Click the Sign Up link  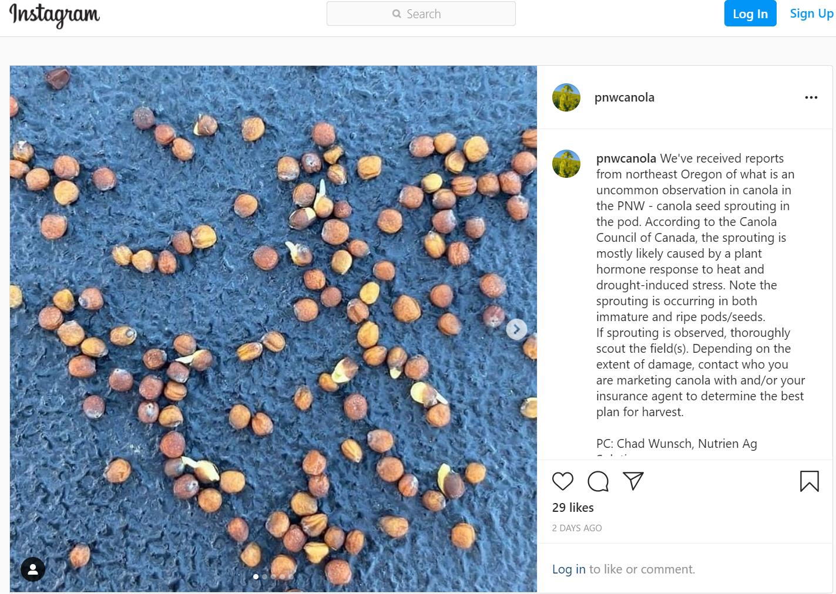tap(811, 13)
